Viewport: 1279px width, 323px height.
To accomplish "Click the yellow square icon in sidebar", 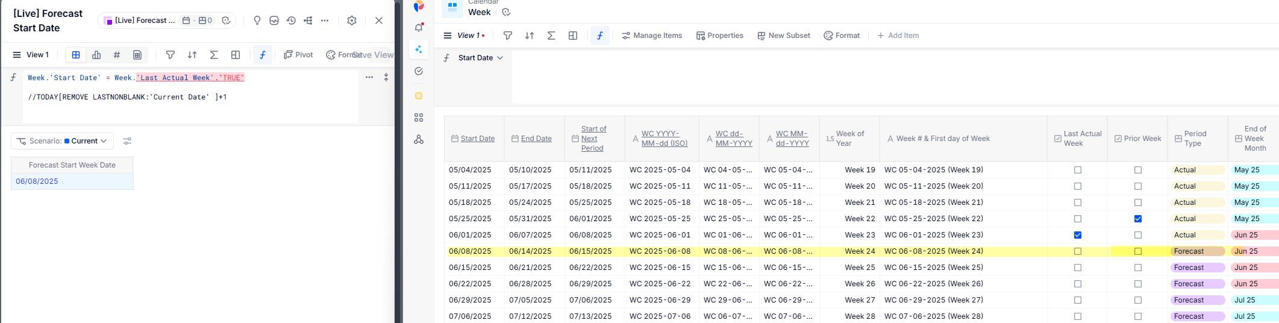I will coord(419,96).
